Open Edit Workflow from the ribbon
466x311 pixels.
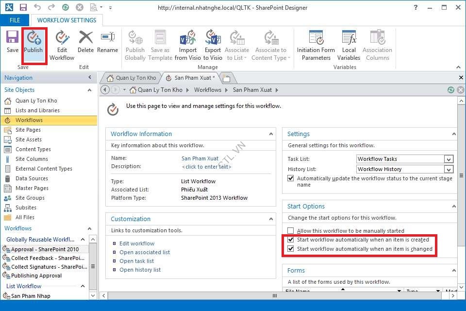tap(62, 39)
